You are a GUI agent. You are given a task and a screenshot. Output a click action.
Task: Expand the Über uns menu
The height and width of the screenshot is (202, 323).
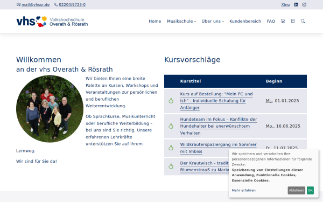pos(213,21)
